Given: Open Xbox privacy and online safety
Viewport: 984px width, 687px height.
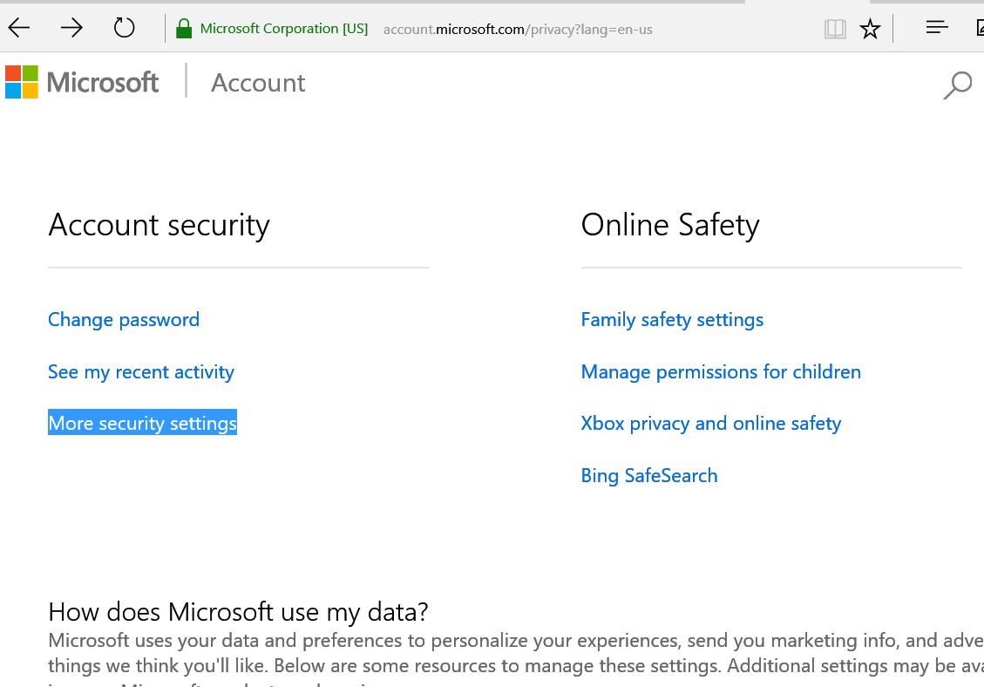Looking at the screenshot, I should 710,423.
